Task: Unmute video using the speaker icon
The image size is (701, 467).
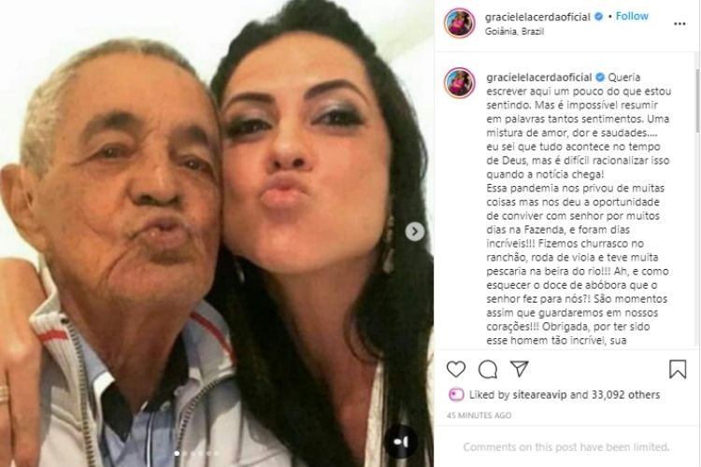Action: [401, 442]
